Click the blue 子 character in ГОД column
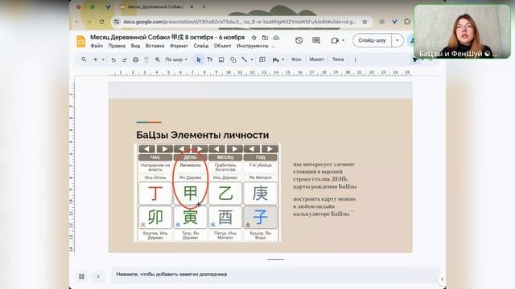This screenshot has width=515, height=289. pos(260,218)
